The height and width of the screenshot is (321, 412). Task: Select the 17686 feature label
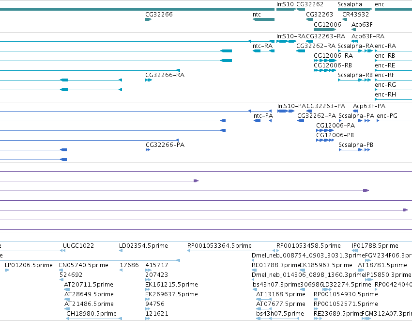(x=129, y=266)
